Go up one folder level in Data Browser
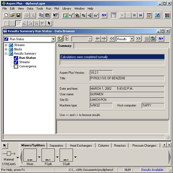The width and height of the screenshot is (173, 173). [60, 39]
